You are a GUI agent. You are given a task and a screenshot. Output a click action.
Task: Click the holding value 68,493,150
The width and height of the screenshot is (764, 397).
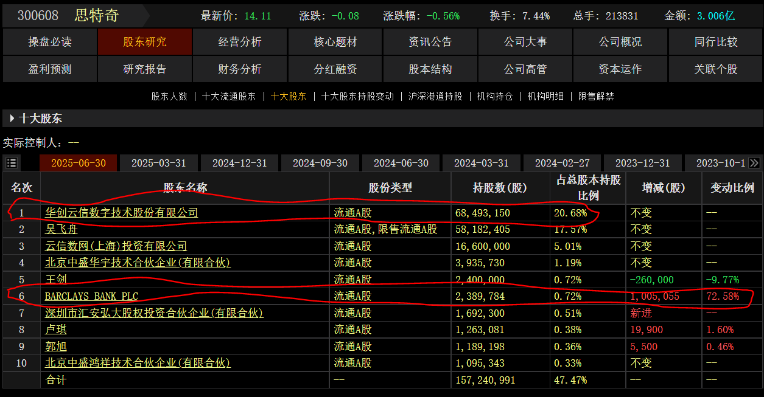click(x=483, y=213)
